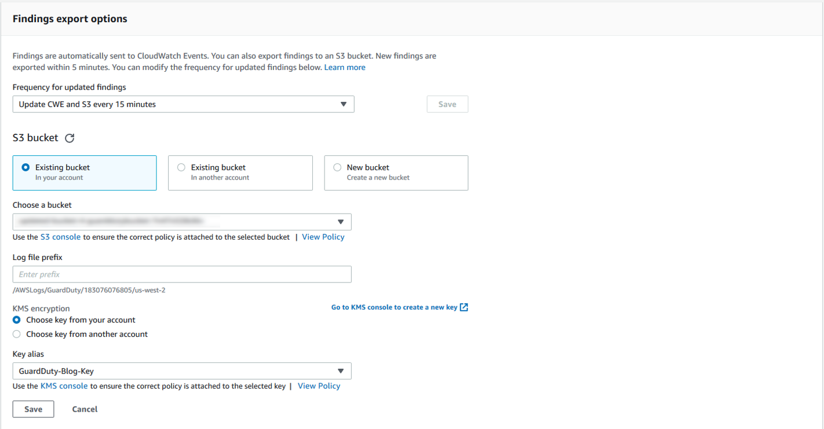The image size is (824, 429).
Task: Click View Policy for the selected bucket
Action: 323,237
